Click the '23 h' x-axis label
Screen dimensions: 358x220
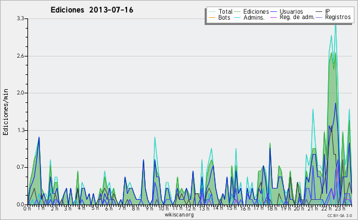340,208
